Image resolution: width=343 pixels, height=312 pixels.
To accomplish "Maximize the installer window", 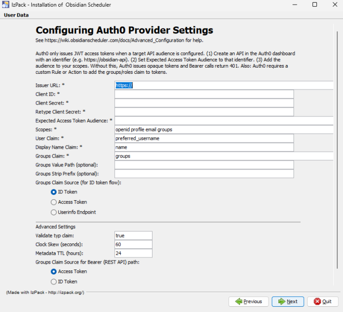I will click(314, 5).
